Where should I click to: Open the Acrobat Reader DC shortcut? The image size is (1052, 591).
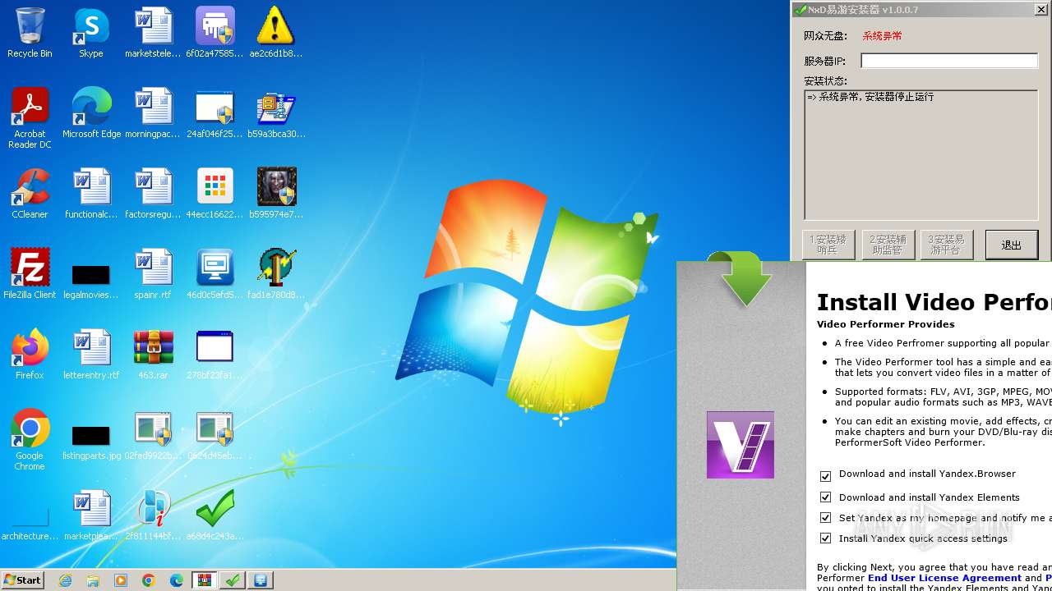30,118
